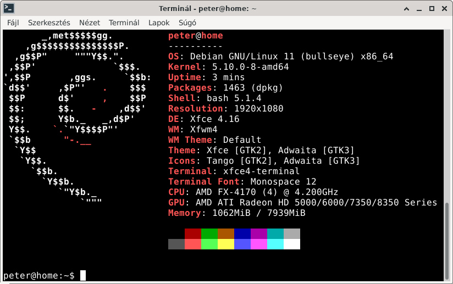The width and height of the screenshot is (453, 284).
Task: Click the ASCII logo line ',ggs.'
Action: click(x=82, y=77)
